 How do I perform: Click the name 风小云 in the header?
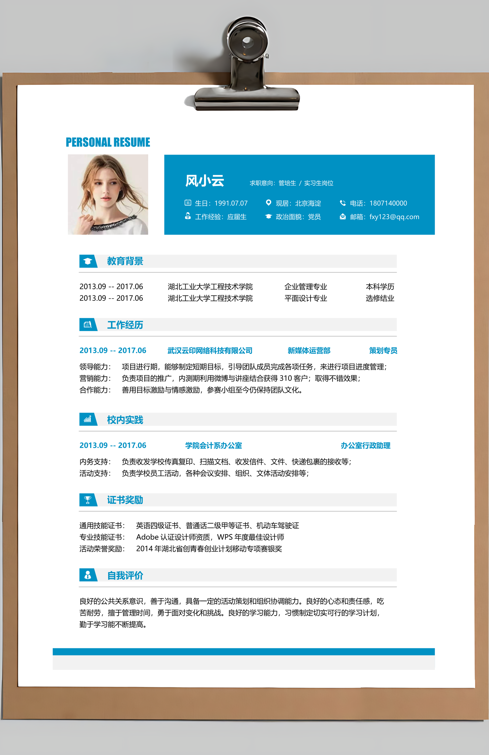[x=205, y=181]
